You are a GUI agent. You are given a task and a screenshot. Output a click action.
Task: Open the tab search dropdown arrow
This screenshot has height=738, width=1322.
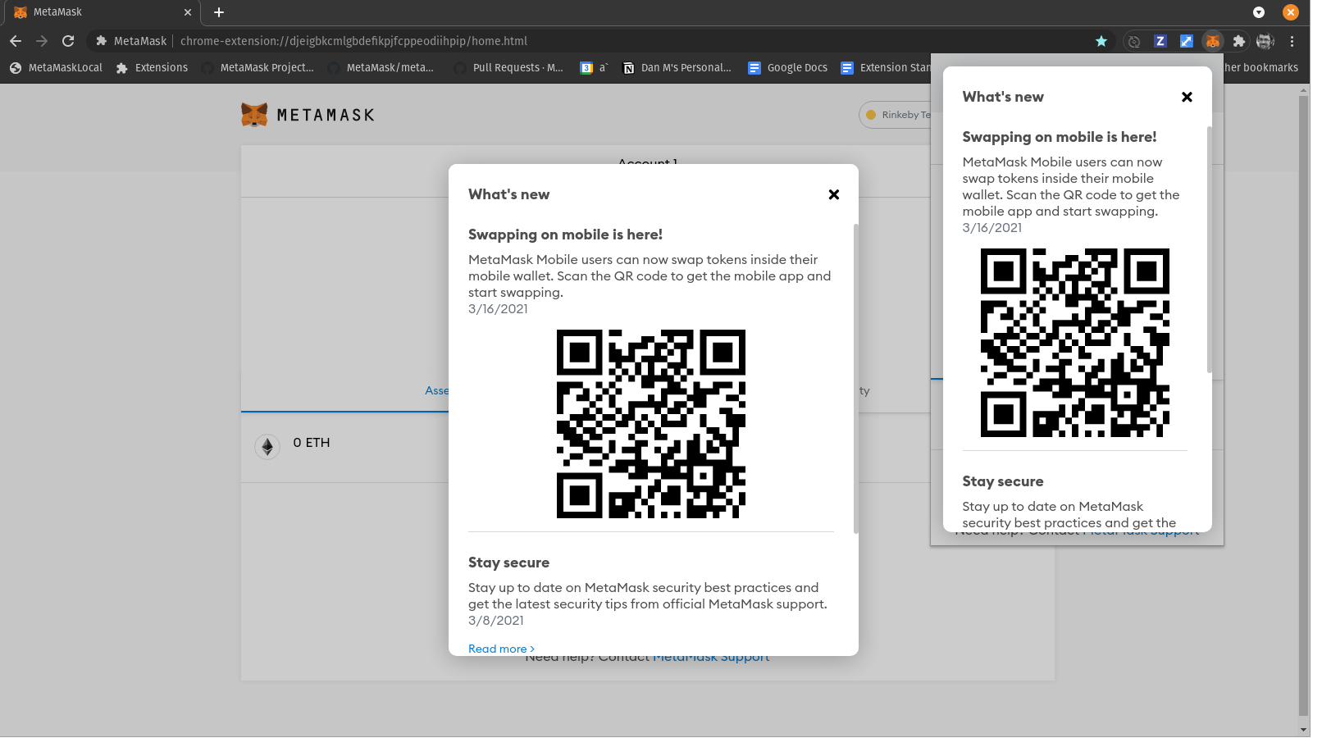[x=1259, y=12]
